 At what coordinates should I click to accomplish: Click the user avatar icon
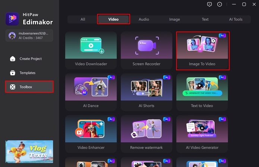[12, 36]
